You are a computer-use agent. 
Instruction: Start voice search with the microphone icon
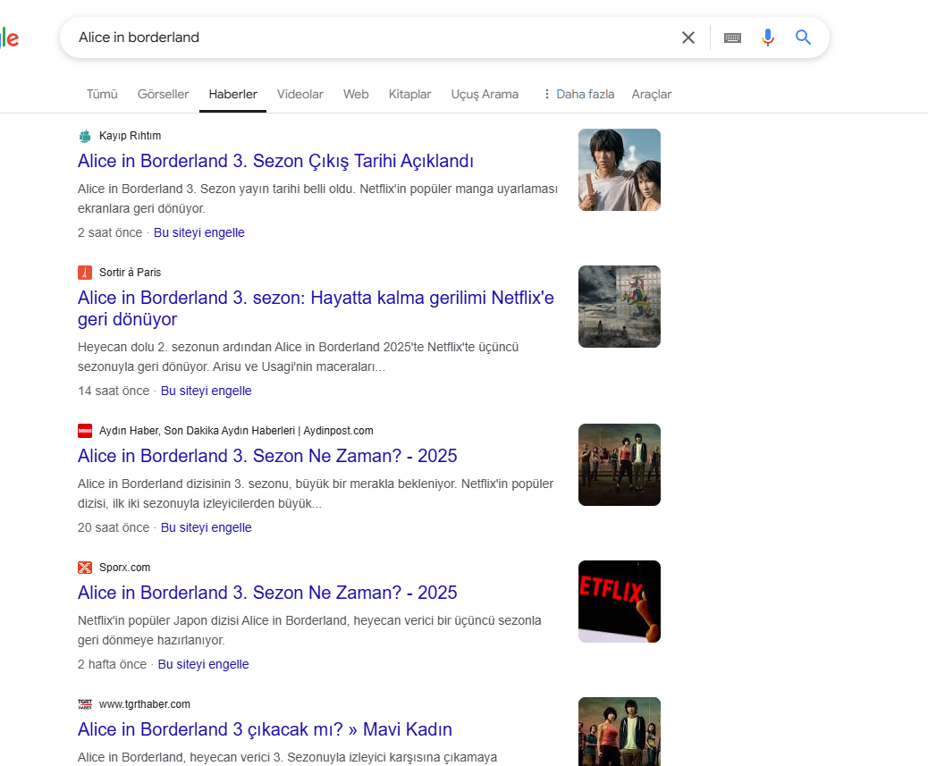768,38
